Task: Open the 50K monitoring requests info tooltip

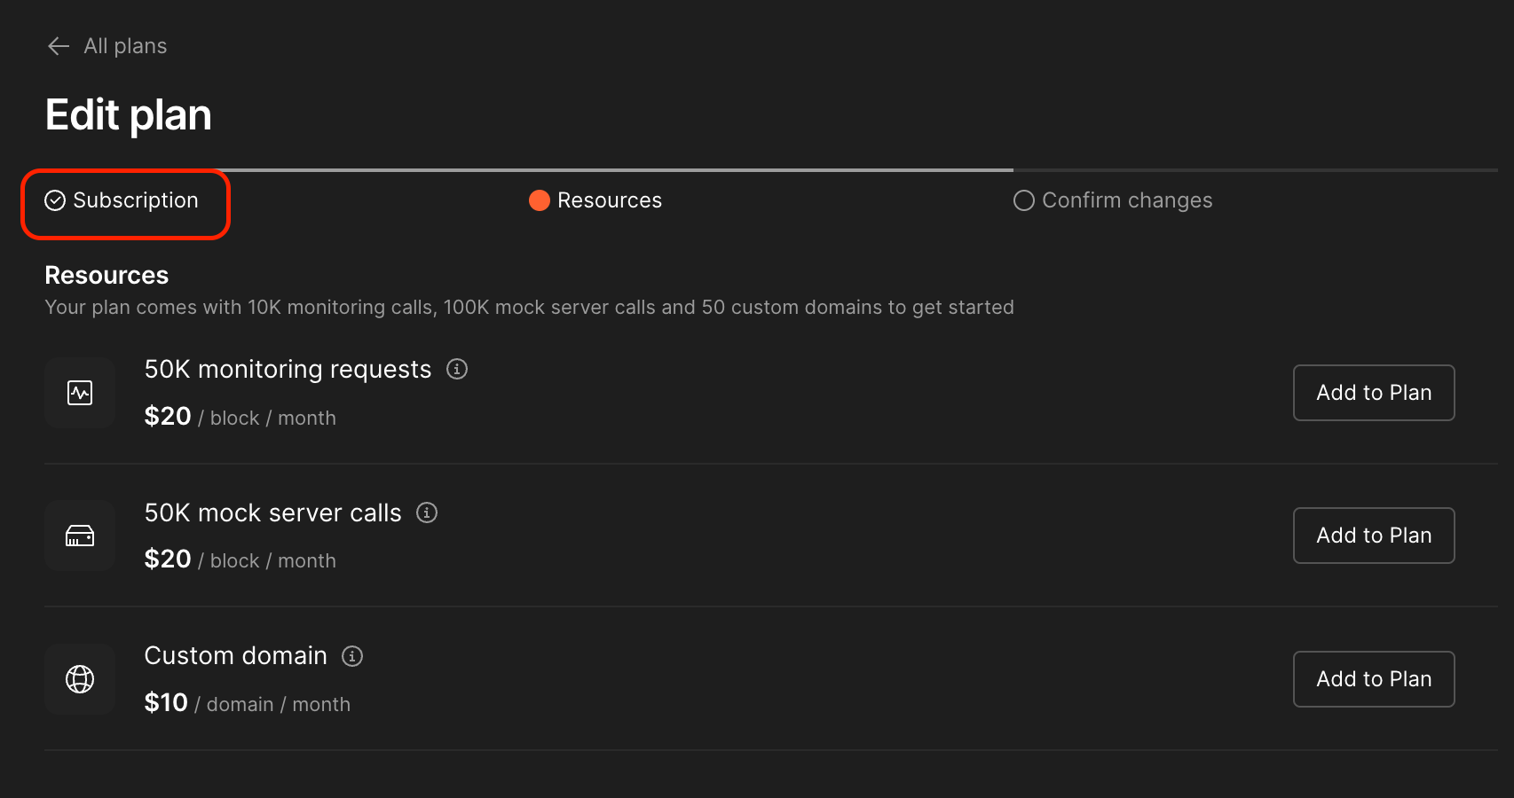Action: coord(457,369)
